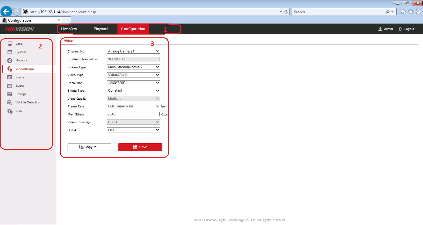Open the H.264+ dropdown
This screenshot has width=423, height=225.
coord(133,130)
